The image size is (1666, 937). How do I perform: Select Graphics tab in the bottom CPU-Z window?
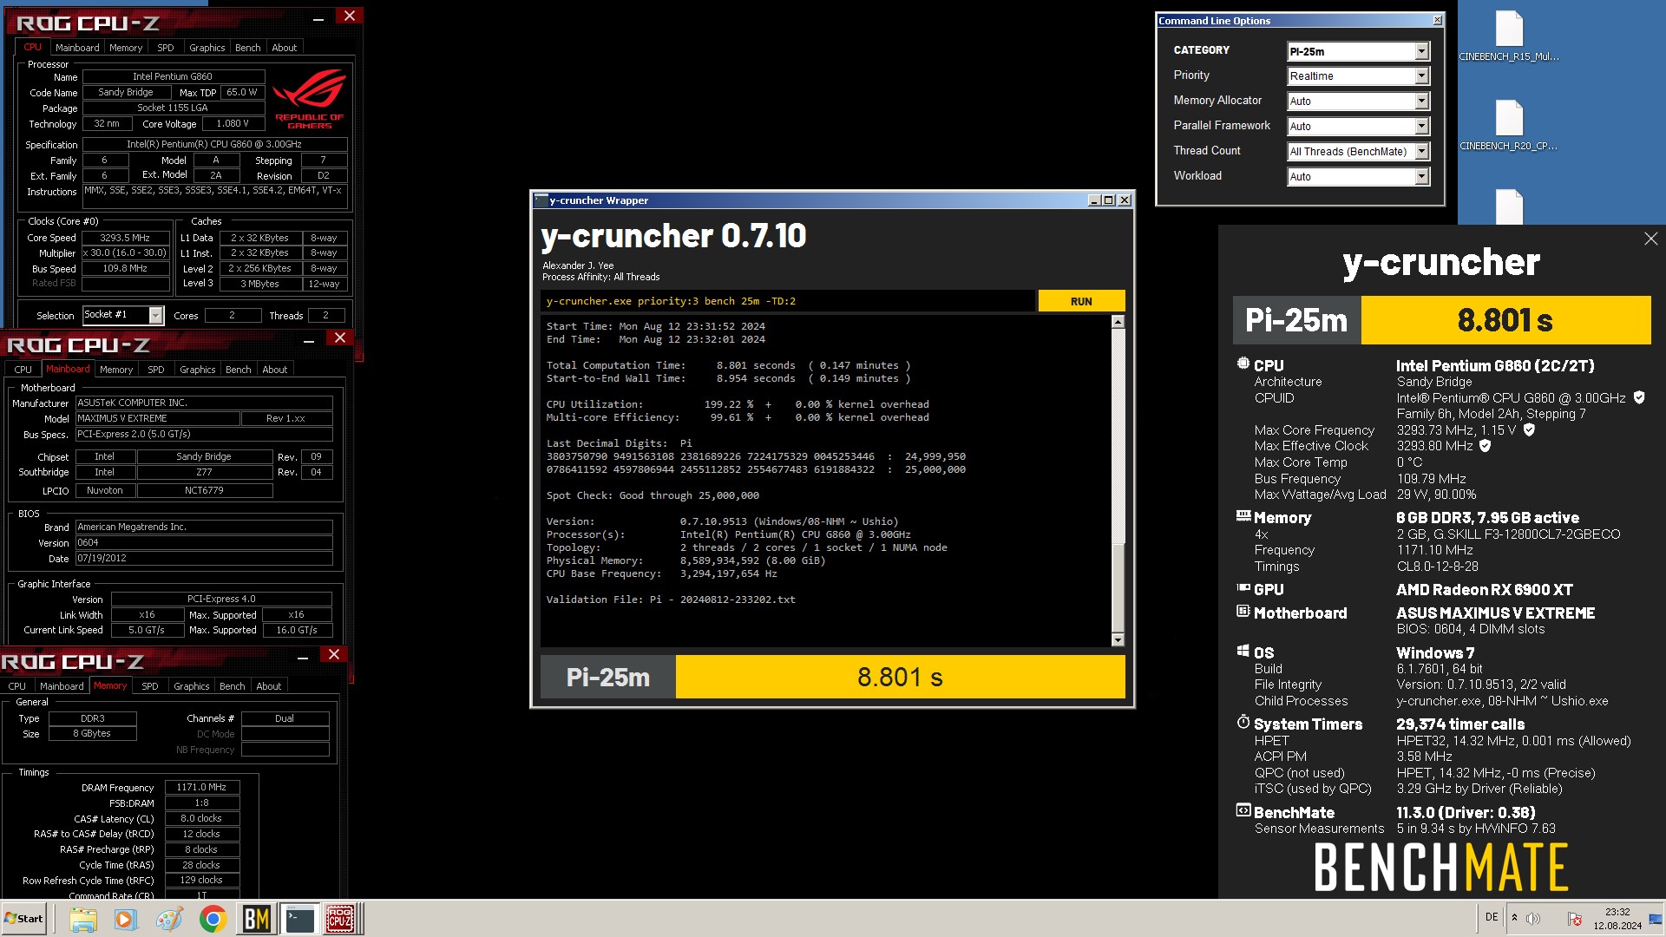tap(191, 686)
